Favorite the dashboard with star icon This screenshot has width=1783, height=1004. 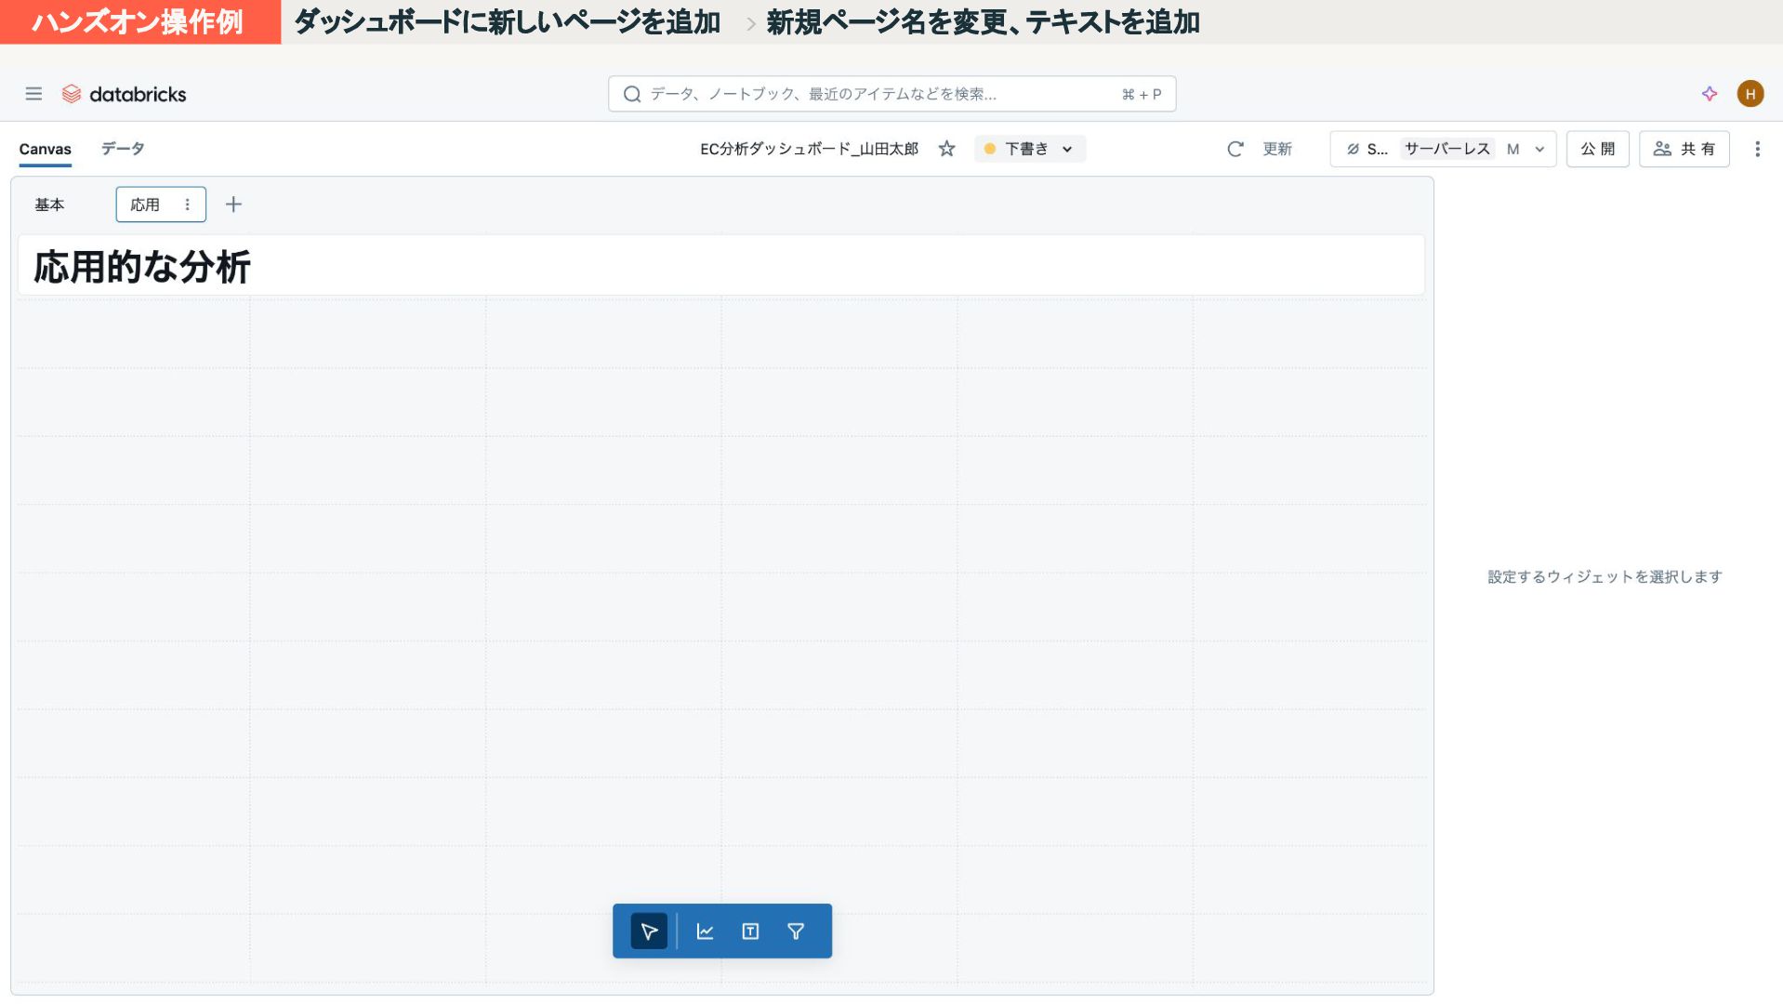[x=946, y=149]
